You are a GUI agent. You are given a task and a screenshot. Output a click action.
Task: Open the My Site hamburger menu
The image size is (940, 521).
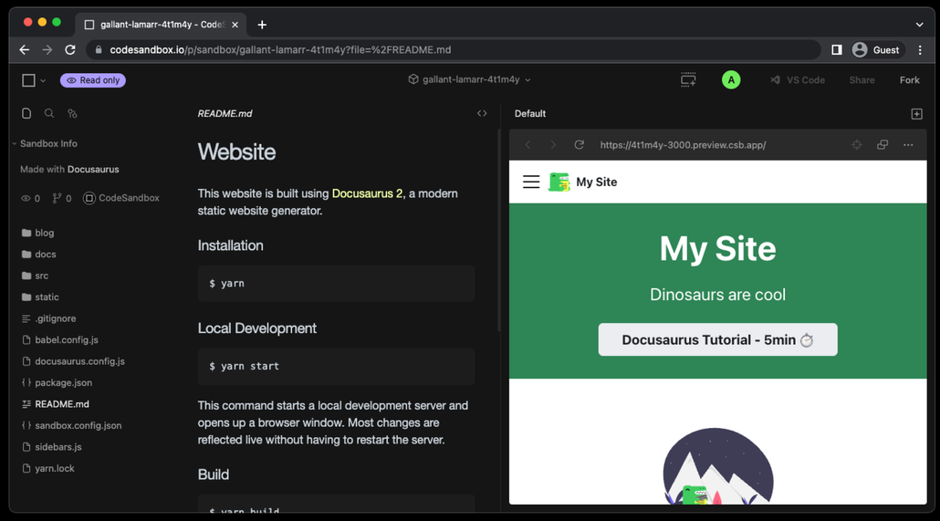pyautogui.click(x=531, y=182)
